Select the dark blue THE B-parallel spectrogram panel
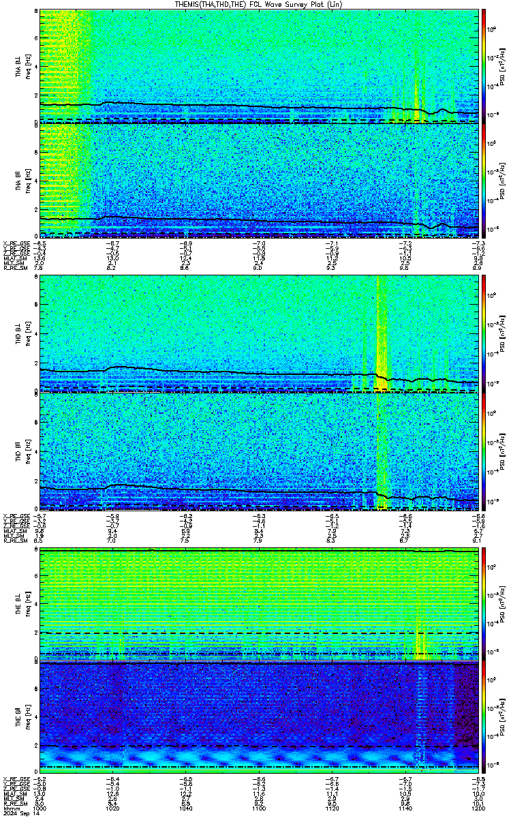Screen dimensions: 511x818 click(x=260, y=718)
